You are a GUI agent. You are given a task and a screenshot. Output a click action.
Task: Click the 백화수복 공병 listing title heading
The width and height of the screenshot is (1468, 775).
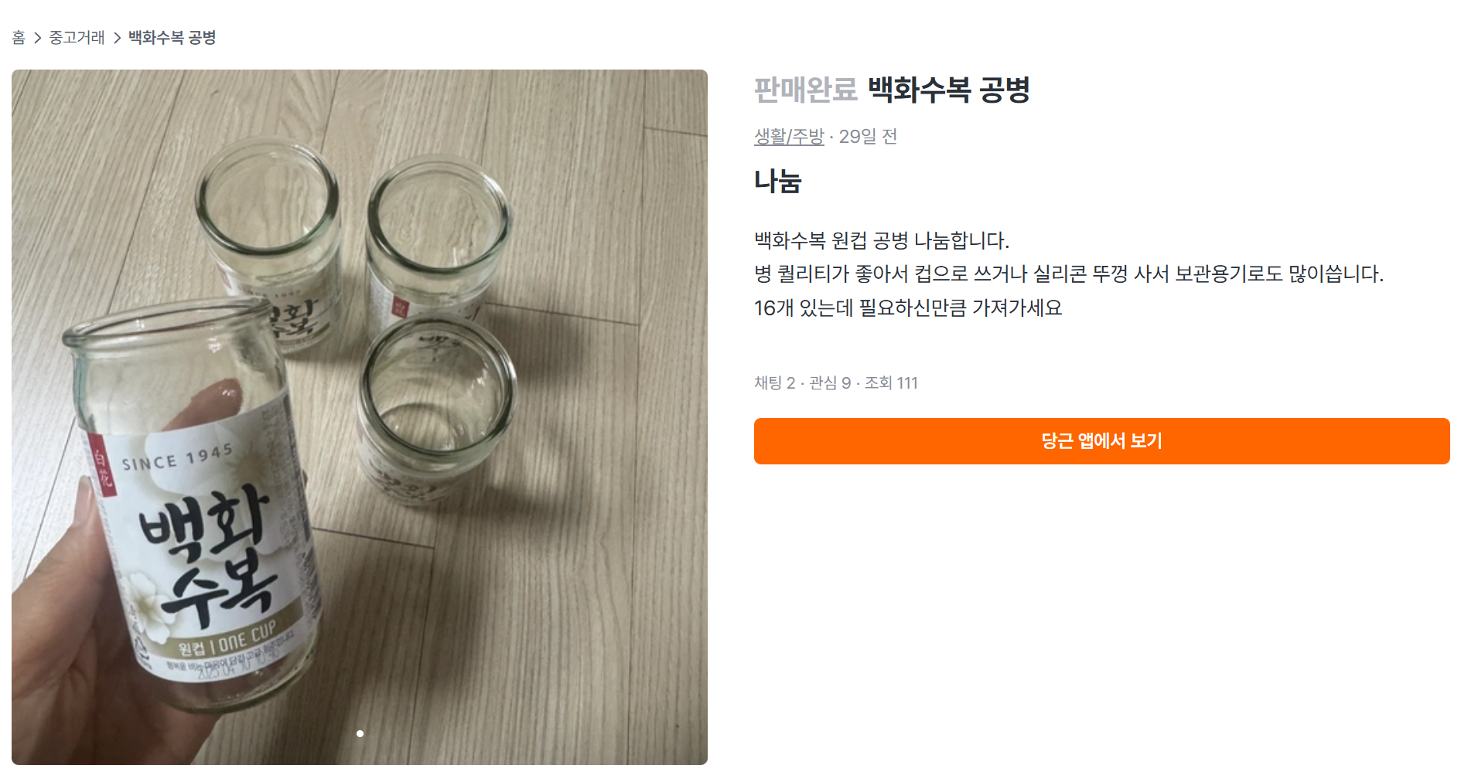tap(948, 90)
